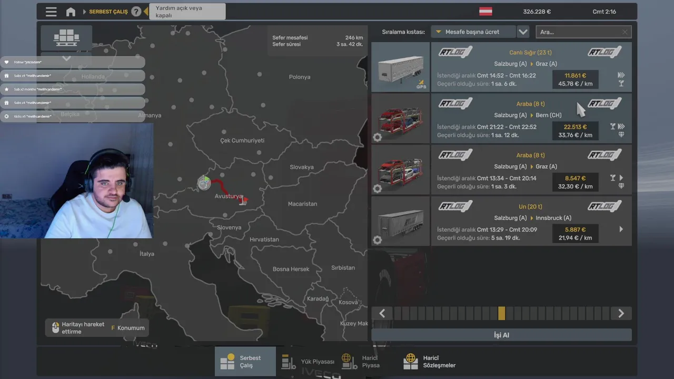Toggle the sort direction chevron button
This screenshot has height=379, width=674.
coord(523,32)
